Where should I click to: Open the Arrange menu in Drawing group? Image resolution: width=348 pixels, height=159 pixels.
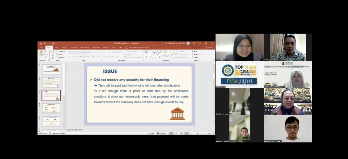166,54
